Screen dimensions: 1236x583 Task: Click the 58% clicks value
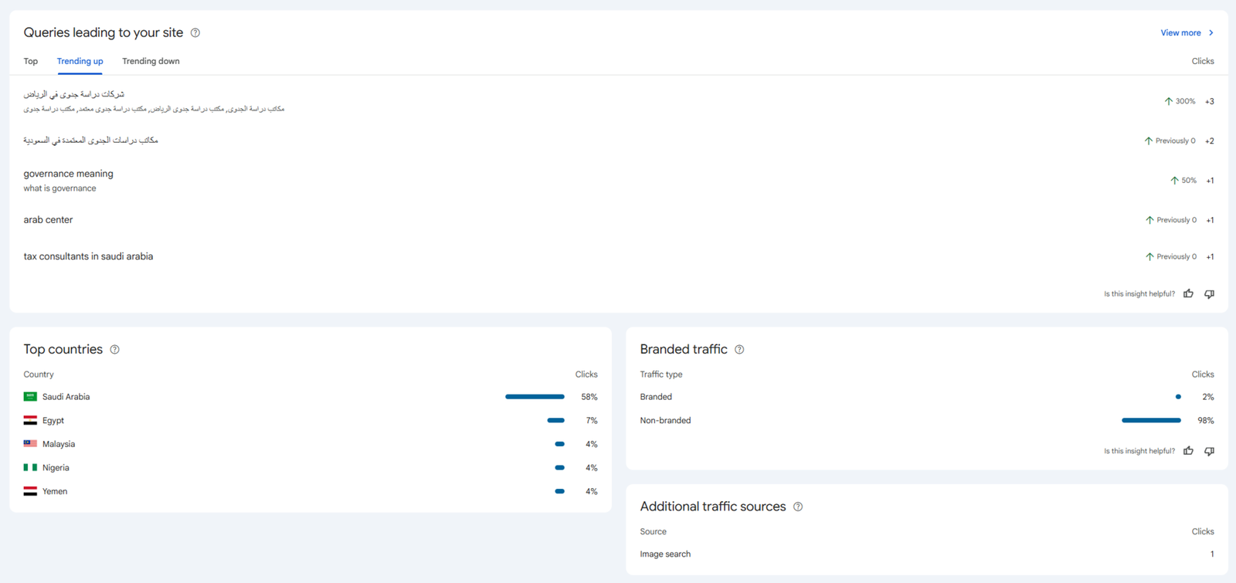[x=589, y=397]
